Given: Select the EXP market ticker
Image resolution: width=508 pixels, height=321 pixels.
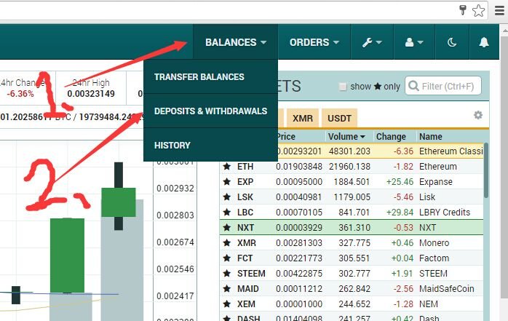Looking at the screenshot, I should tap(245, 182).
